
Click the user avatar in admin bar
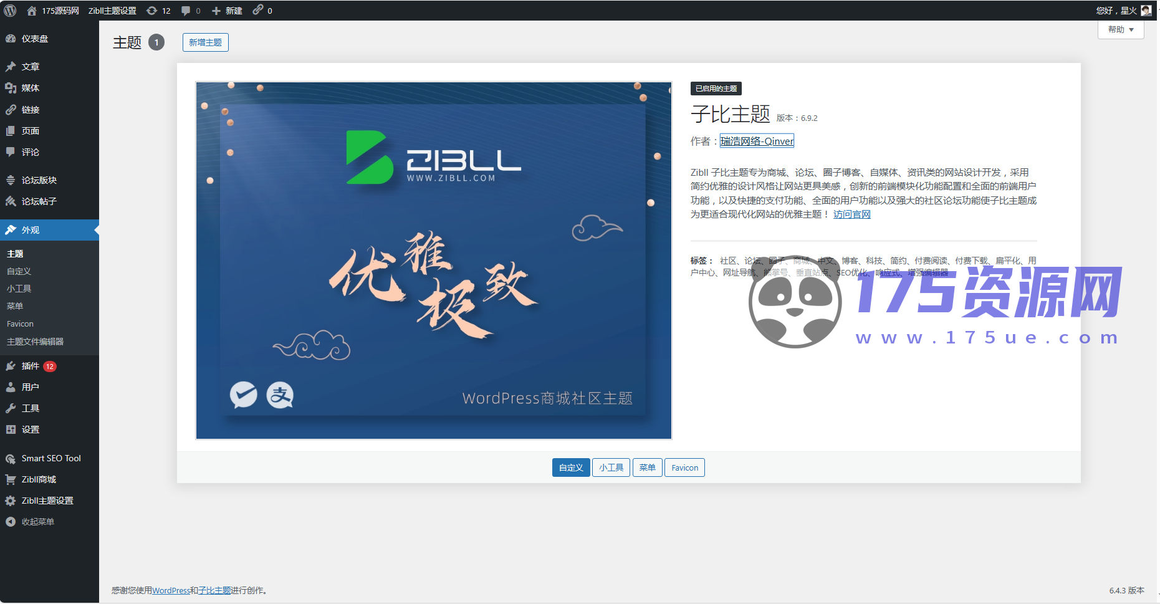point(1146,11)
